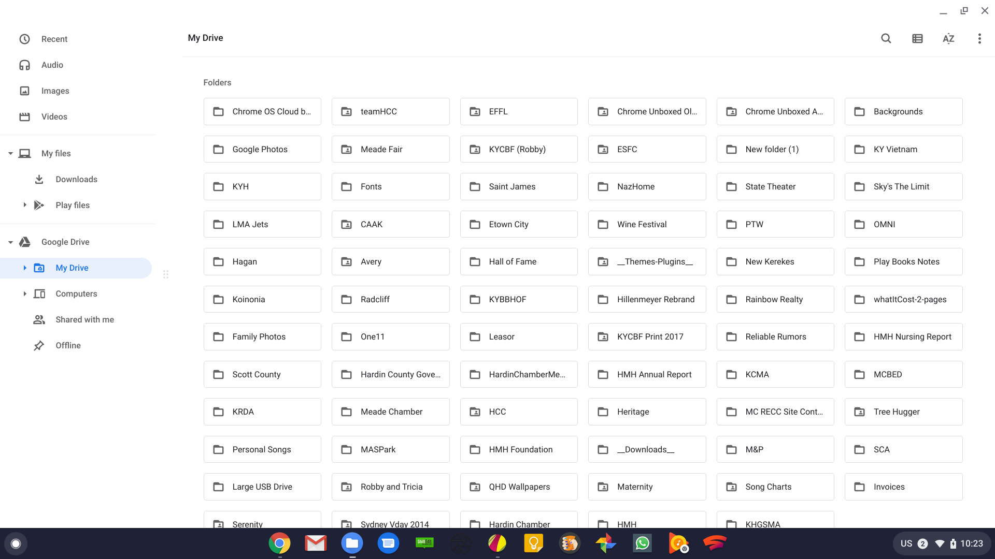Collapse the Google Drive section
The image size is (995, 559).
coord(10,242)
